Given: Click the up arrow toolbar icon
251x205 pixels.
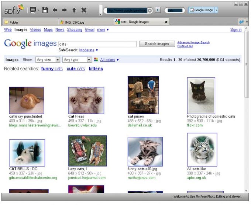Looking at the screenshot, I should (74, 10).
